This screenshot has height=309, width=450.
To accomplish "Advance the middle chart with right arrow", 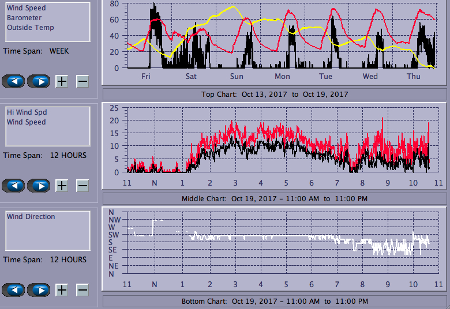I will [x=39, y=186].
